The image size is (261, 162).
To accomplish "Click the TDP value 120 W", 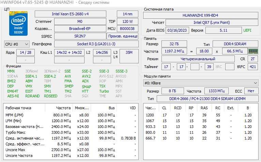I will point(127,21).
